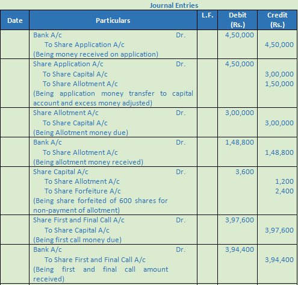This screenshot has width=298, height=285.
Task: Click debit value 3,97,600
Action: coord(240,220)
